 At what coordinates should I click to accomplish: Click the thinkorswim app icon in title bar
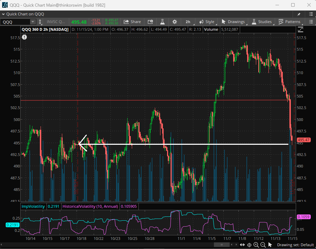[5, 5]
